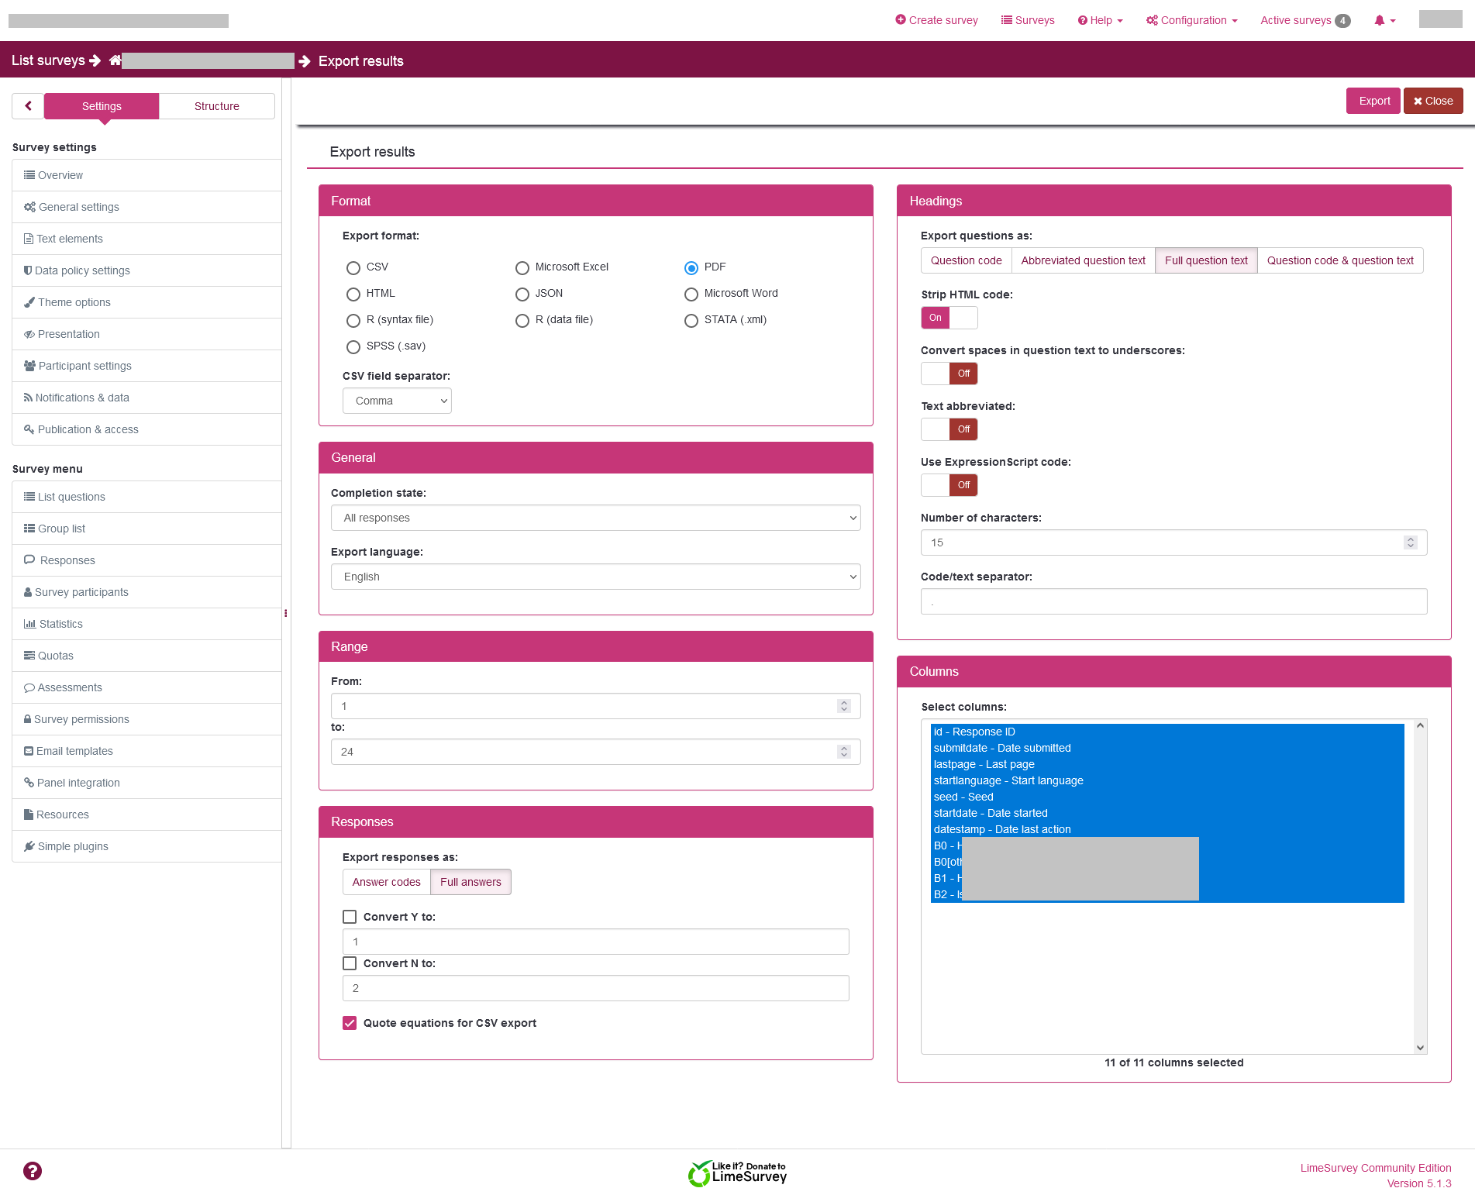Open the Configuration menu

pyautogui.click(x=1192, y=20)
